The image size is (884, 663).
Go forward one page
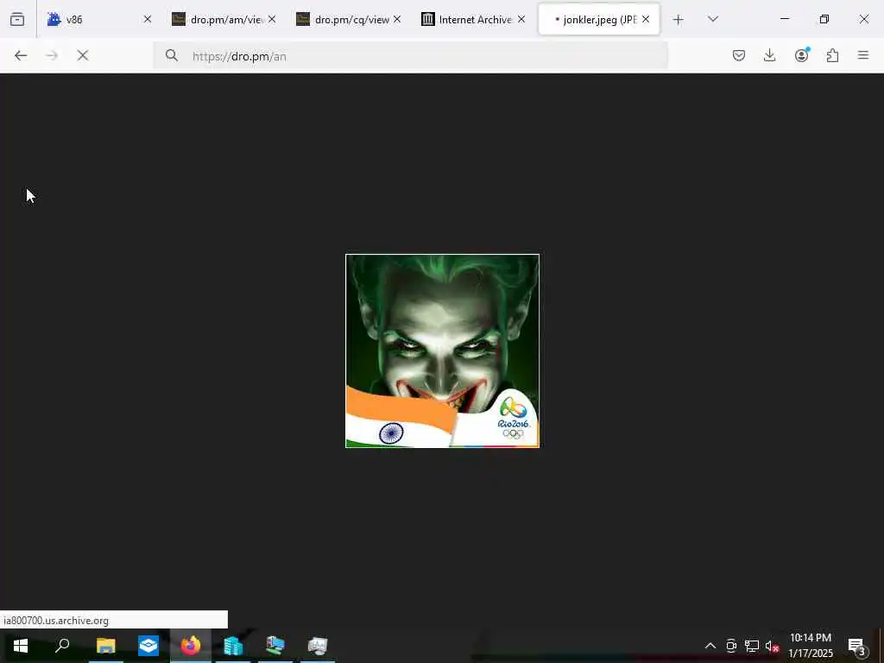tap(52, 56)
